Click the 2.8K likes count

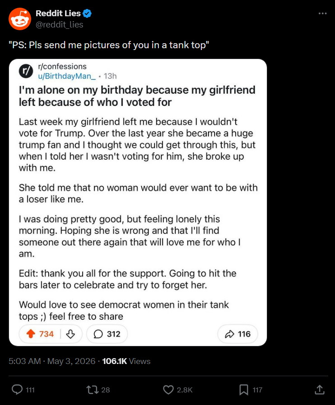pos(185,390)
